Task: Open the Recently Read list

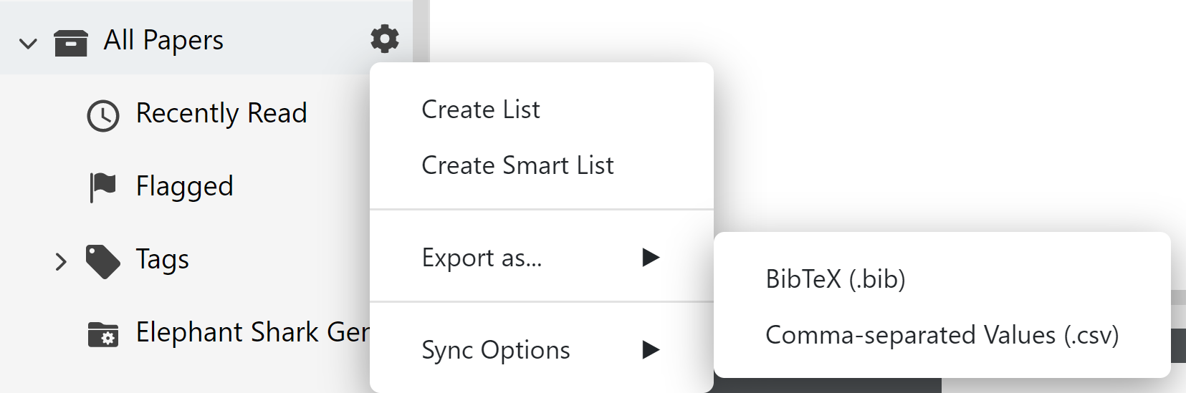Action: (x=221, y=113)
